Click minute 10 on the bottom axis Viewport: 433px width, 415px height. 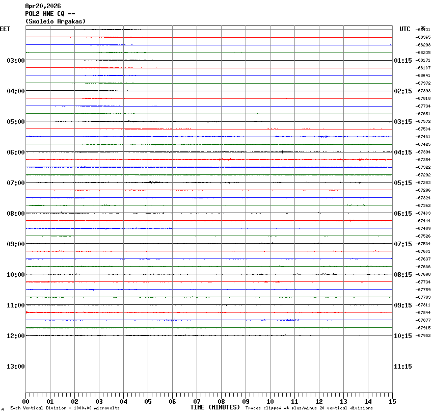(270, 402)
